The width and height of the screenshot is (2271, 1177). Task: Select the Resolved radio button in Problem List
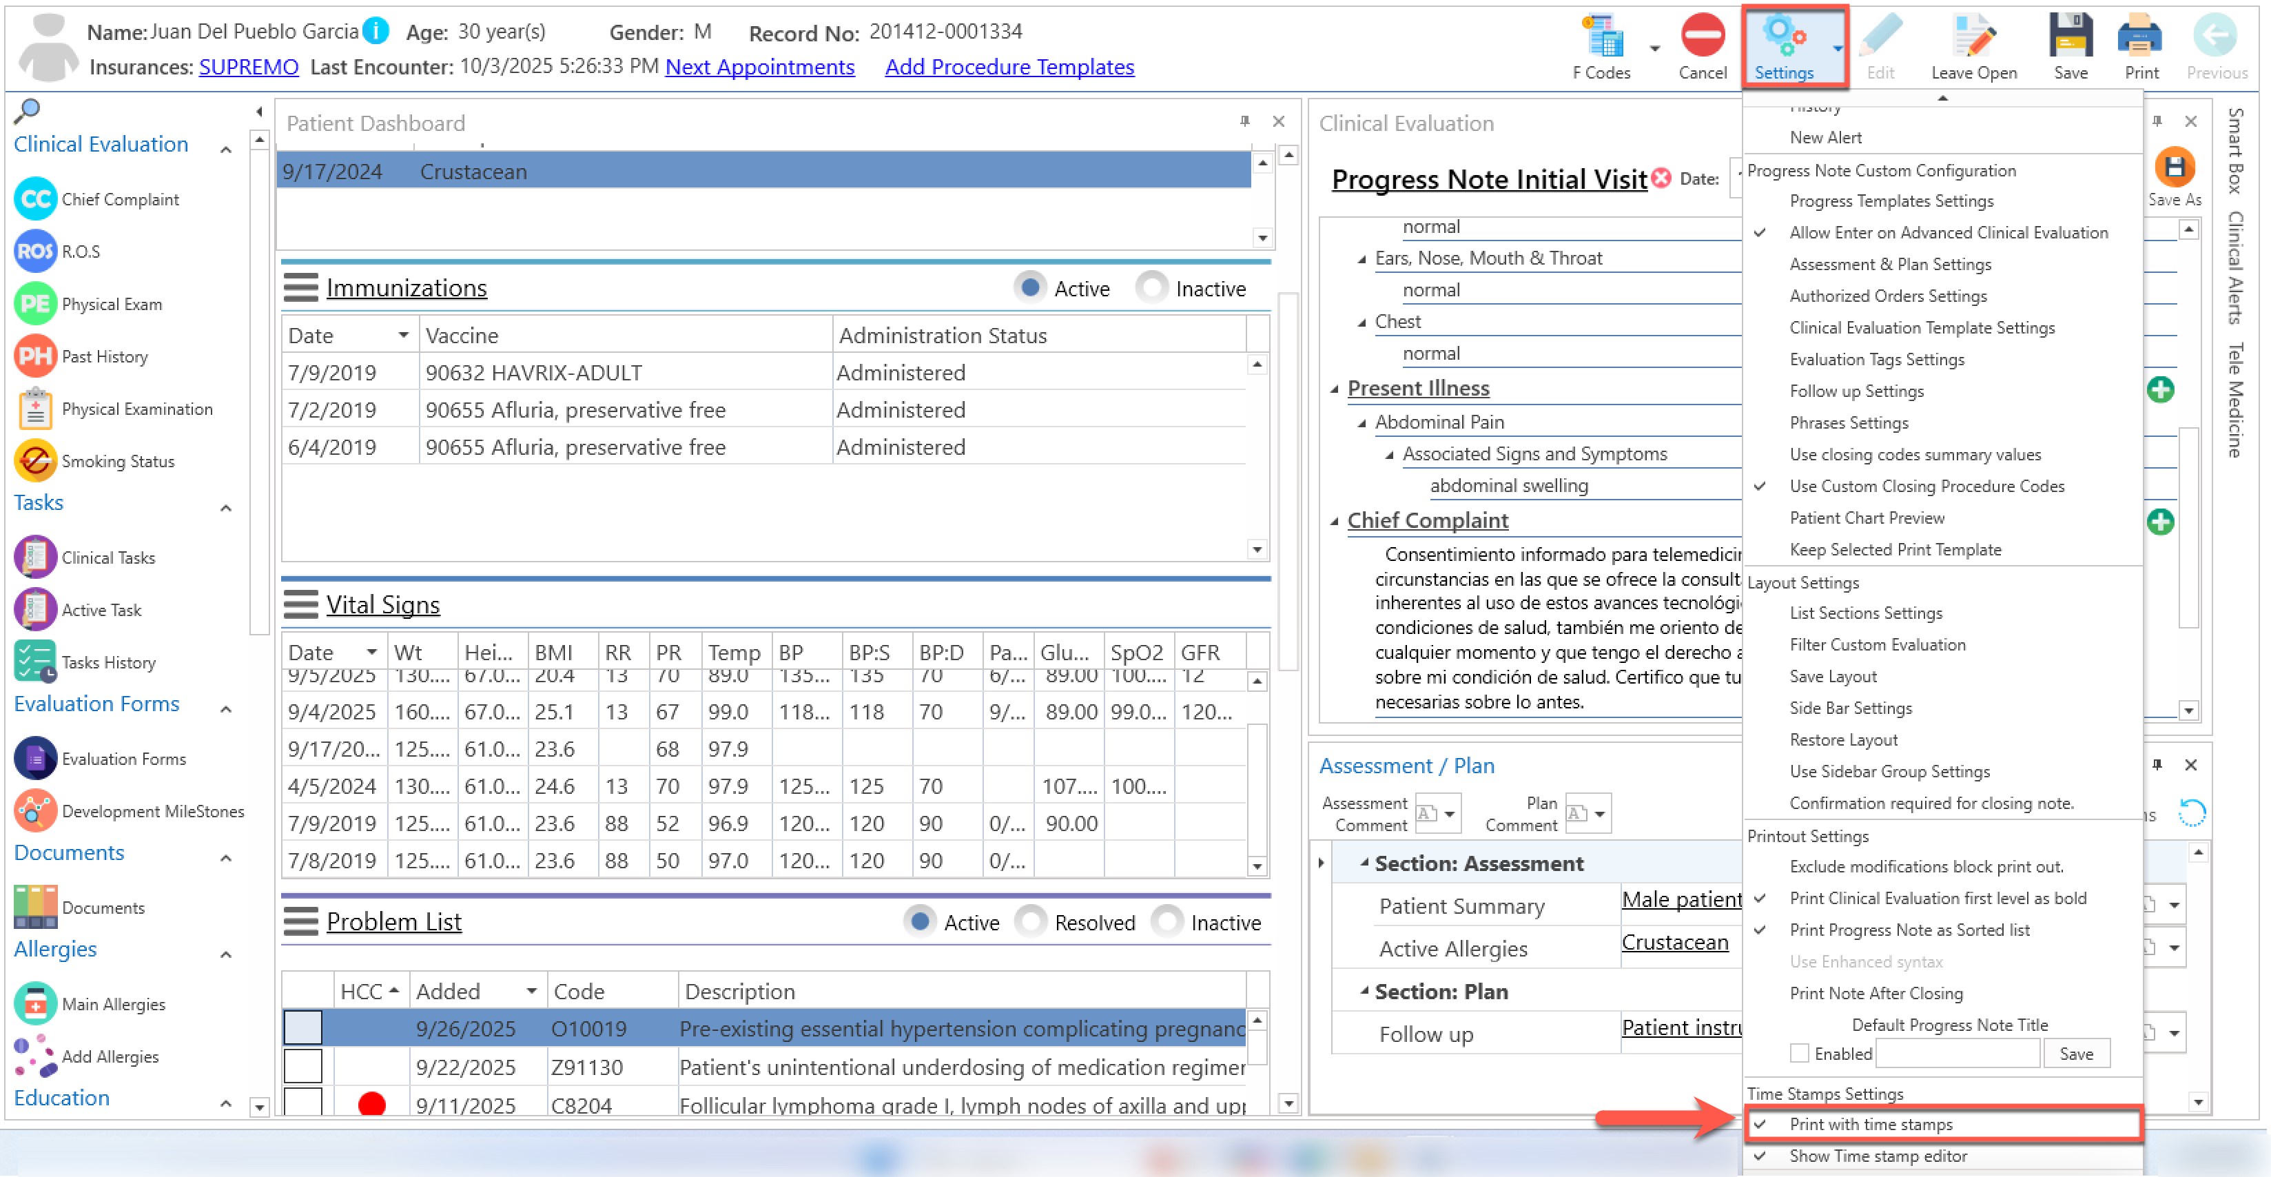coord(1031,921)
